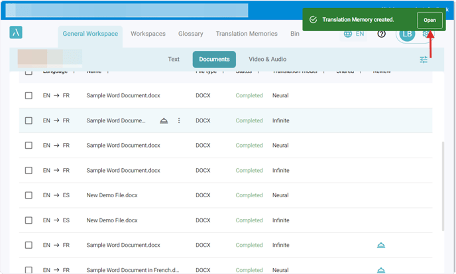This screenshot has height=274, width=456.
Task: Click the settings gear icon beside avatar
Action: [x=426, y=34]
